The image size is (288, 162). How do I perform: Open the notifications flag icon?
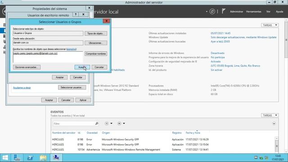[x=223, y=11]
